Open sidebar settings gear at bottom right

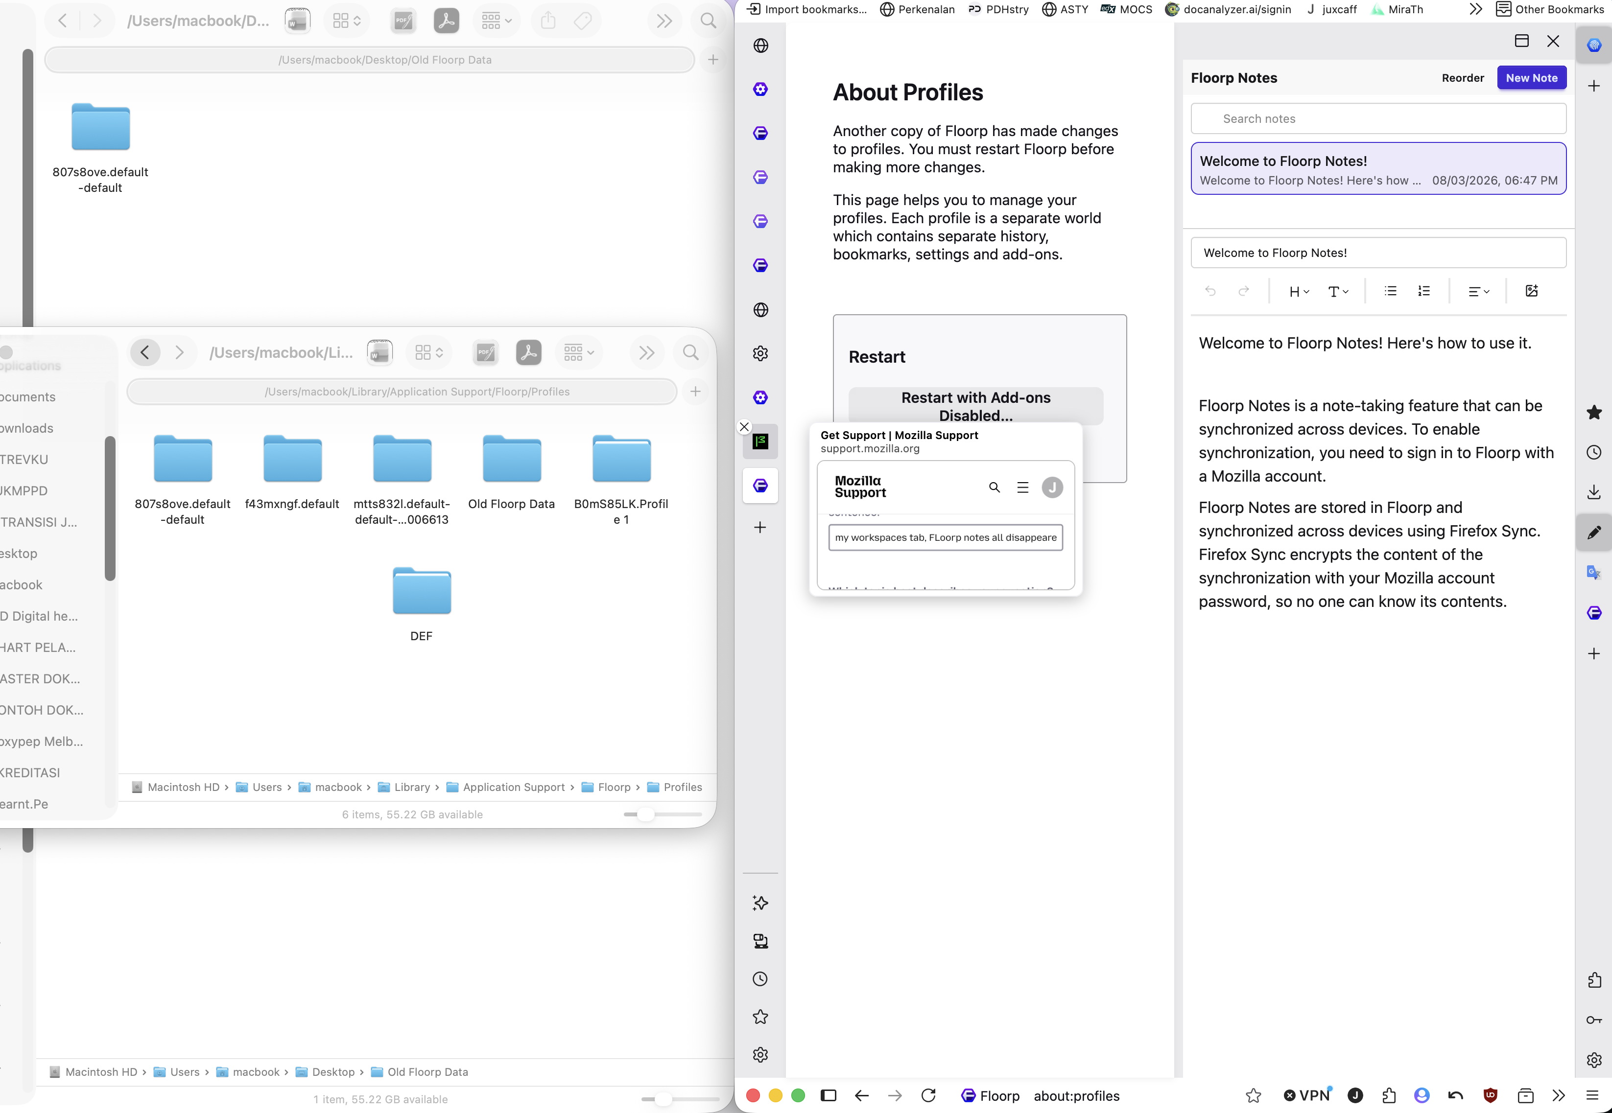tap(1594, 1060)
